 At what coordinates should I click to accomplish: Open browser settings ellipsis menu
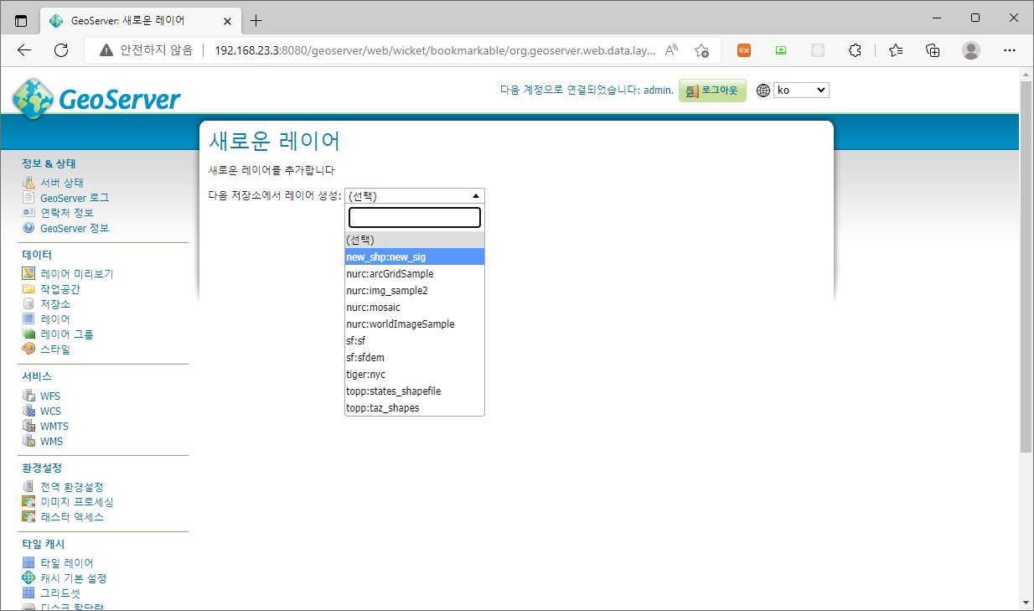click(x=1009, y=50)
